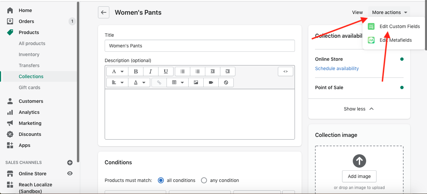427x194 pixels.
Task: Toggle bold formatting in description editor
Action: click(x=136, y=71)
